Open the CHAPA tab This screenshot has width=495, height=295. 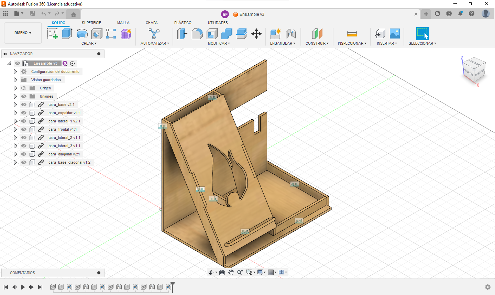(152, 23)
